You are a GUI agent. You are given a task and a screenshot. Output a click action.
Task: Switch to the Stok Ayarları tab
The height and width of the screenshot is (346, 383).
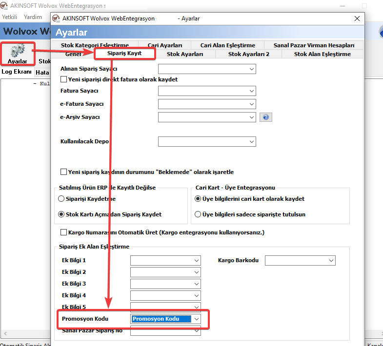pos(185,54)
